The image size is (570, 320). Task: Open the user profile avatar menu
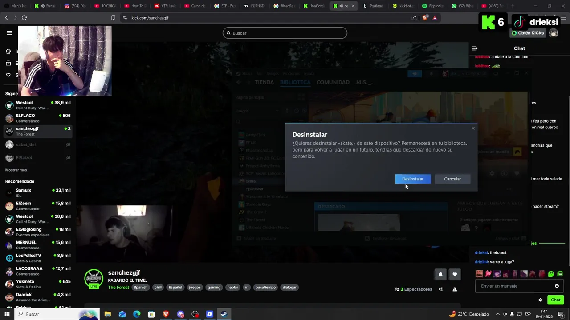[554, 33]
